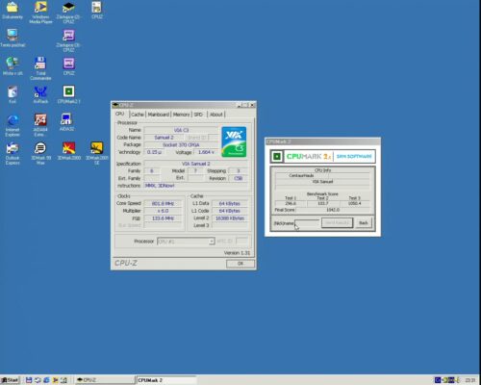Click the Package value Socket 370 CPGA
The height and width of the screenshot is (385, 481).
coord(181,144)
